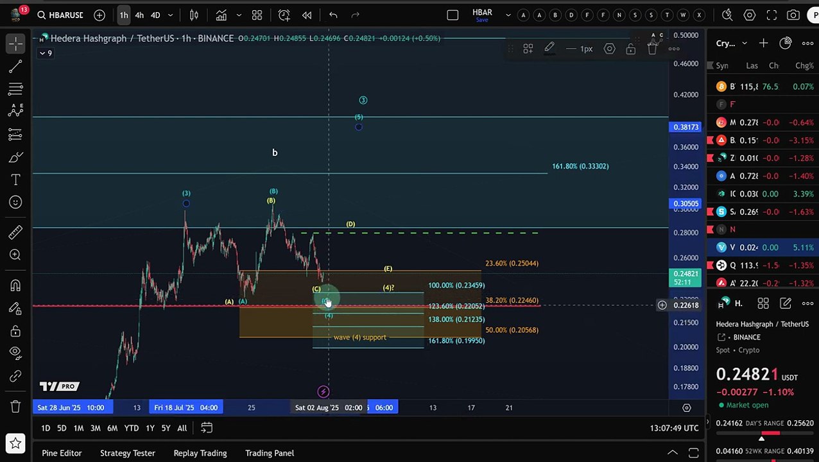Select the 1D date range
Screen dimensions: 819x462
pos(46,428)
